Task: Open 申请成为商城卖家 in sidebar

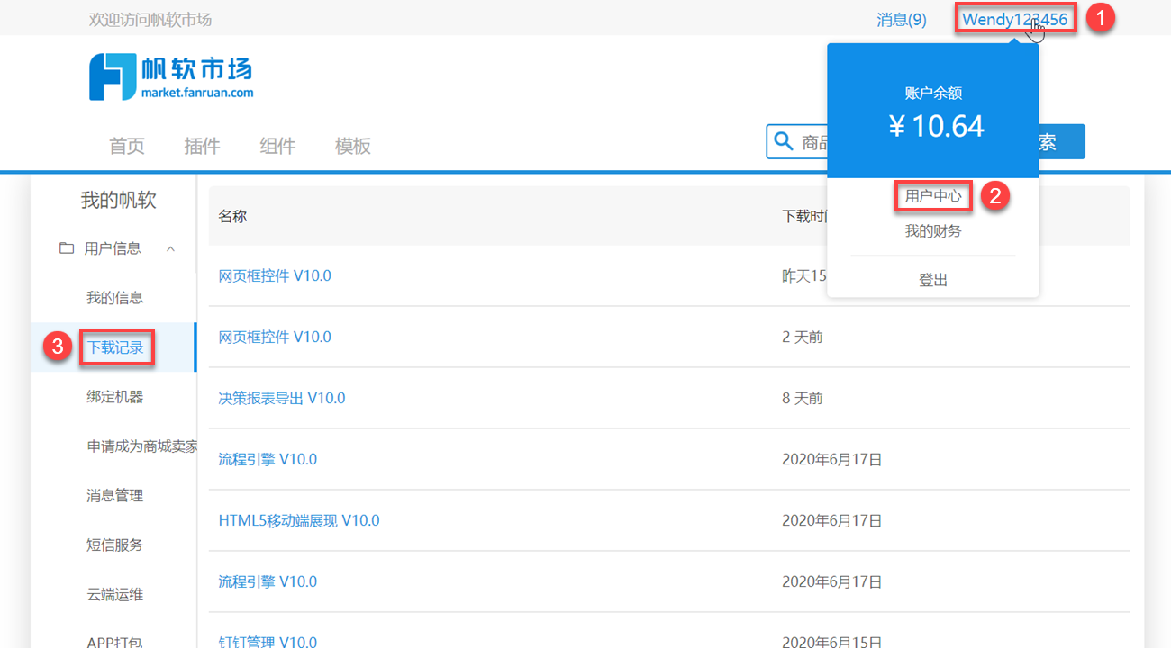Action: 141,446
